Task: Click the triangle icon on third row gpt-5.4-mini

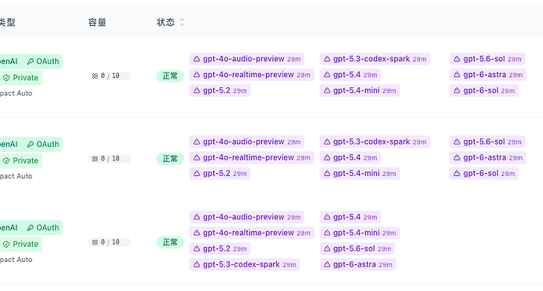Action: pyautogui.click(x=327, y=233)
